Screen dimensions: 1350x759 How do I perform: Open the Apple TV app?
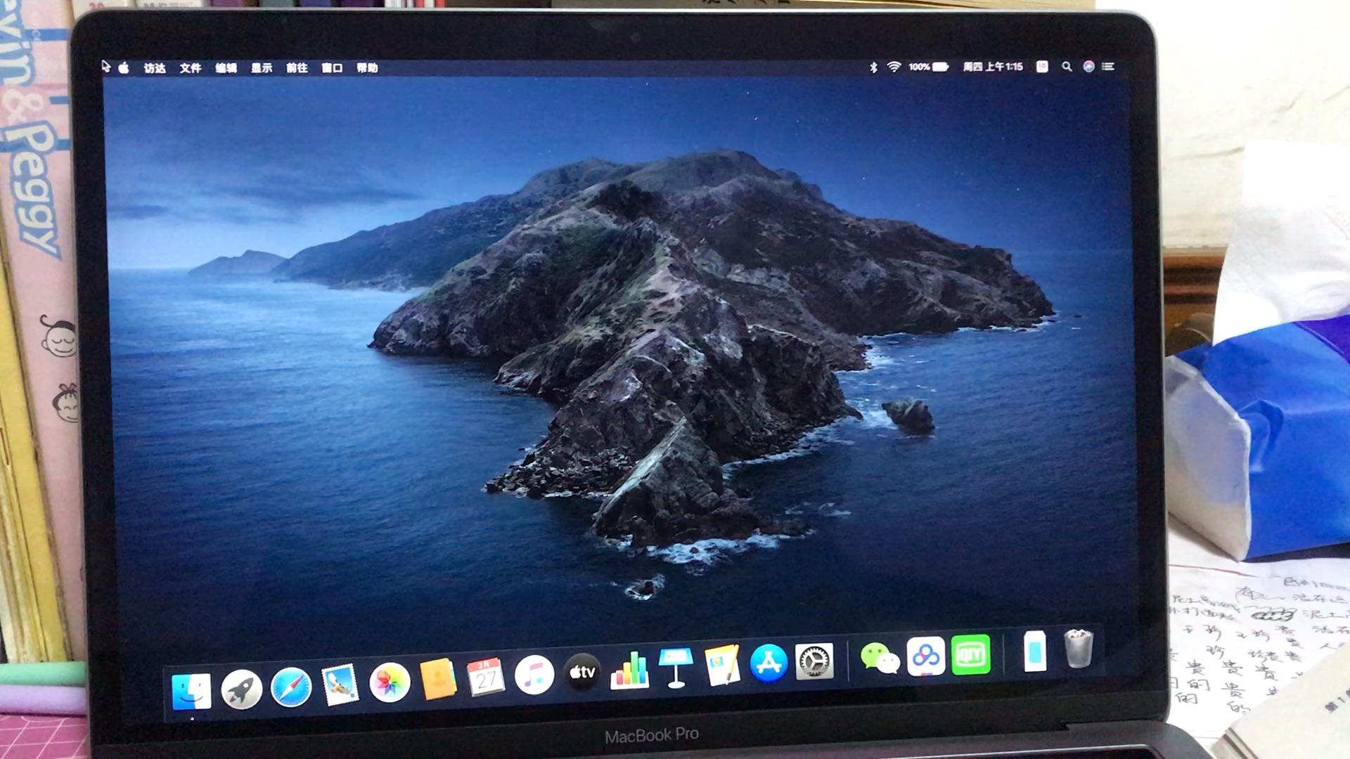pos(582,672)
